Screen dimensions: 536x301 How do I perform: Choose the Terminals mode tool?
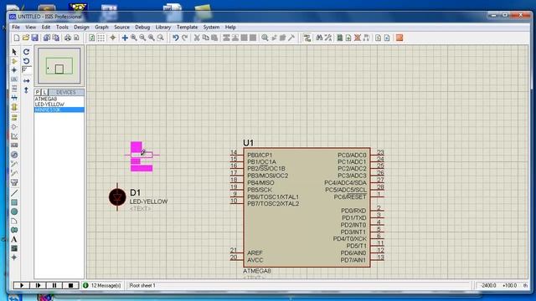pos(14,118)
